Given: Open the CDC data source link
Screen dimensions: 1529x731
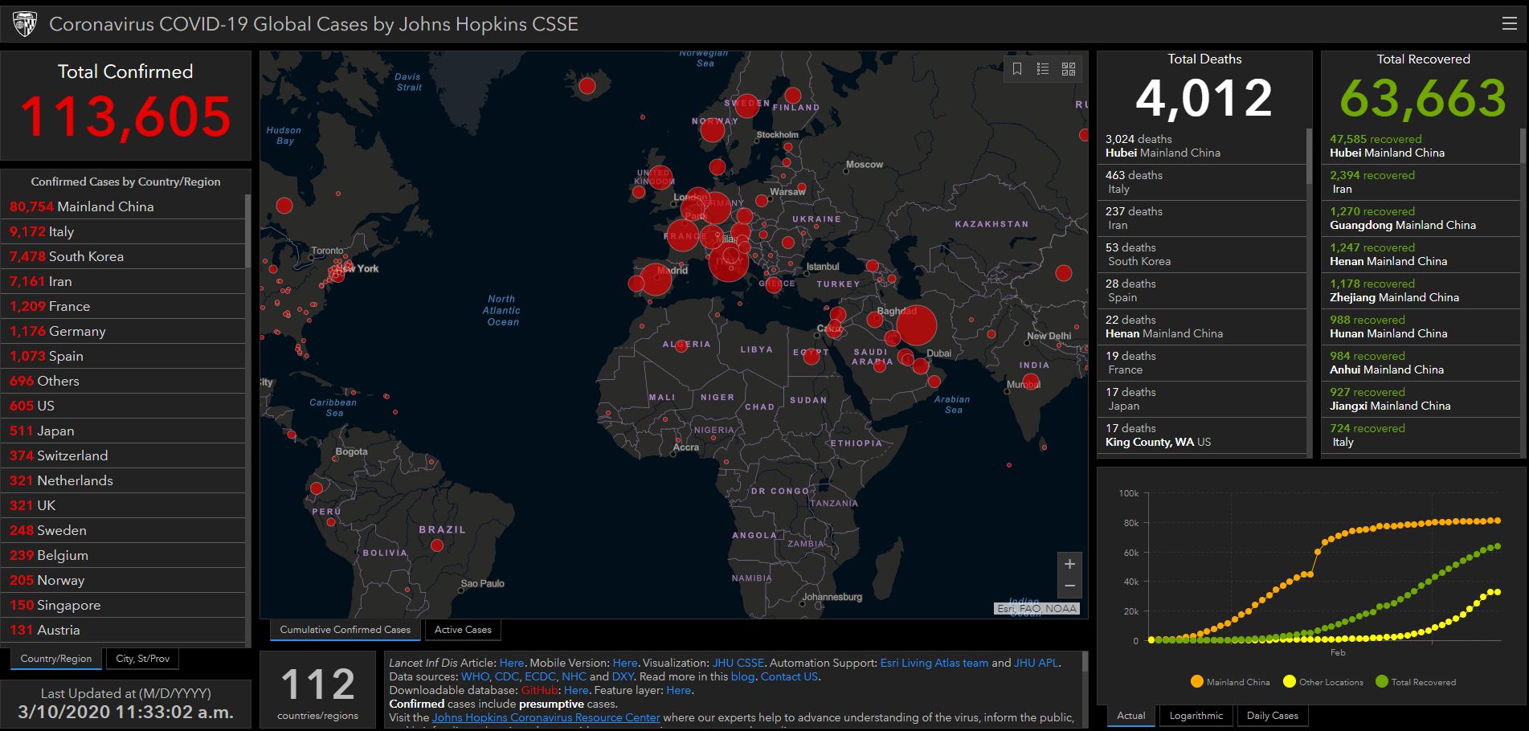Looking at the screenshot, I should [x=506, y=677].
